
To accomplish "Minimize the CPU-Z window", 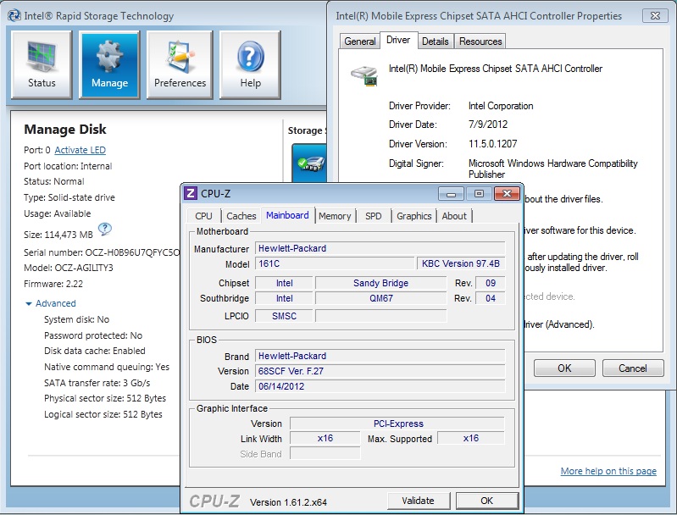I will (451, 194).
